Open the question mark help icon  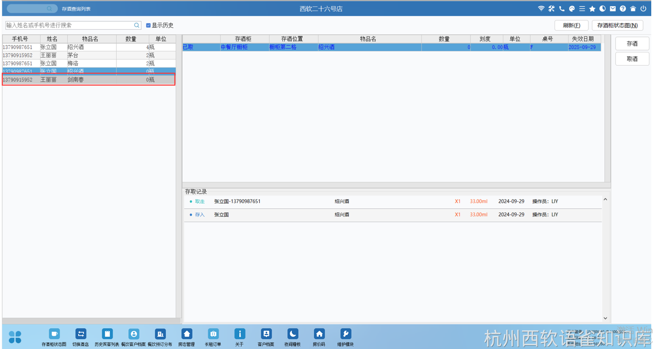(x=623, y=9)
